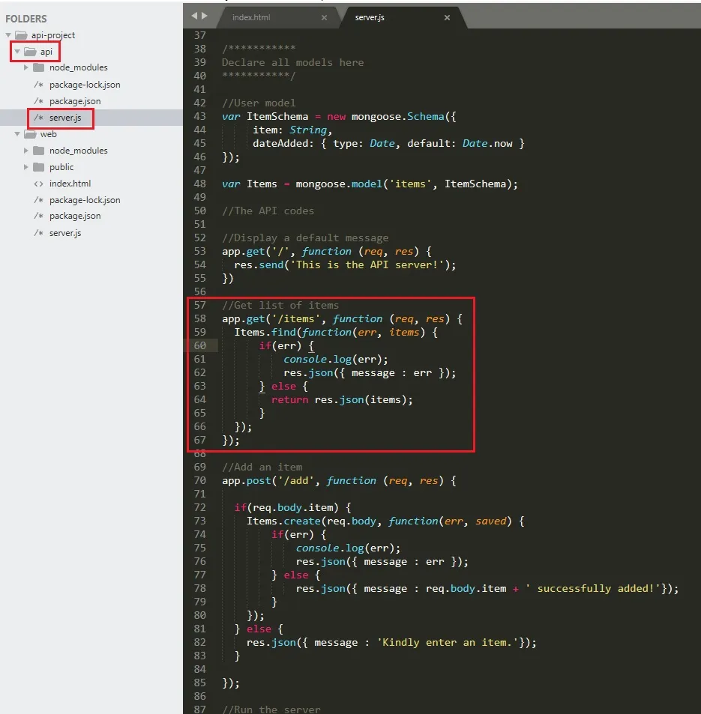Click the '//Add an item' comment
Screen dimensions: 701x714
pyautogui.click(x=262, y=468)
